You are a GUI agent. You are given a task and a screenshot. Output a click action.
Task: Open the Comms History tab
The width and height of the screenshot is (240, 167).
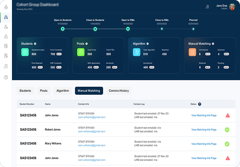[119, 91]
